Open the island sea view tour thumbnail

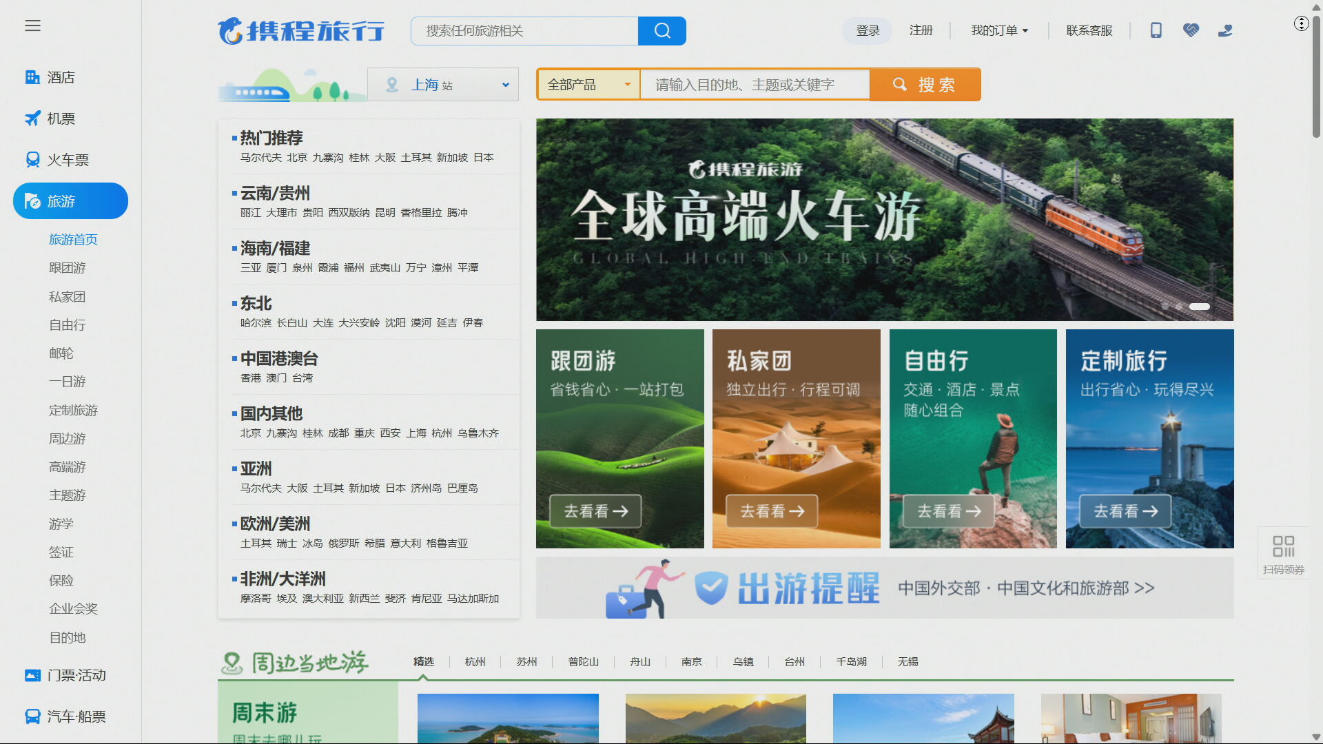click(508, 719)
